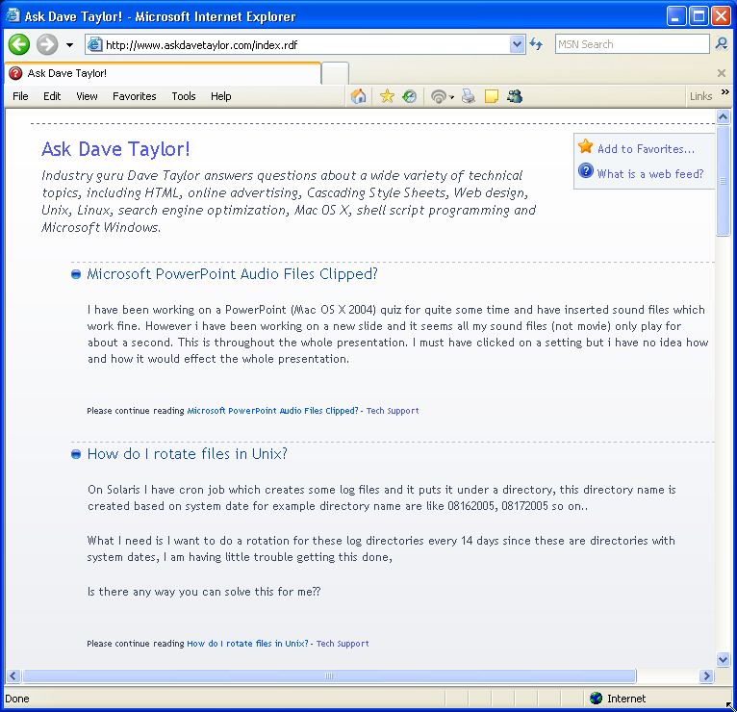Viewport: 737px width, 712px height.
Task: Click the Favorites star toolbar icon
Action: (387, 96)
